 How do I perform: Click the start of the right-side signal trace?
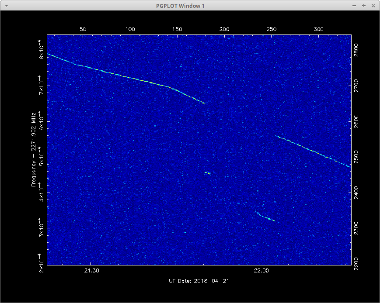[x=276, y=136]
